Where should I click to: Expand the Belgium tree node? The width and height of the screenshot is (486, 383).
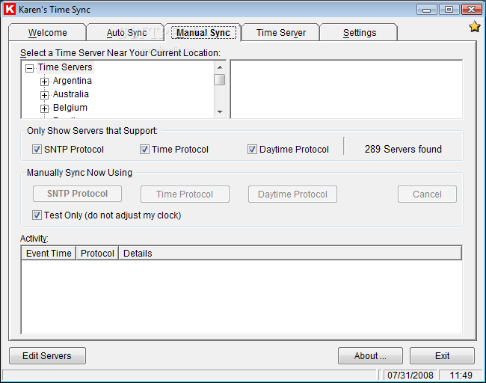(44, 108)
